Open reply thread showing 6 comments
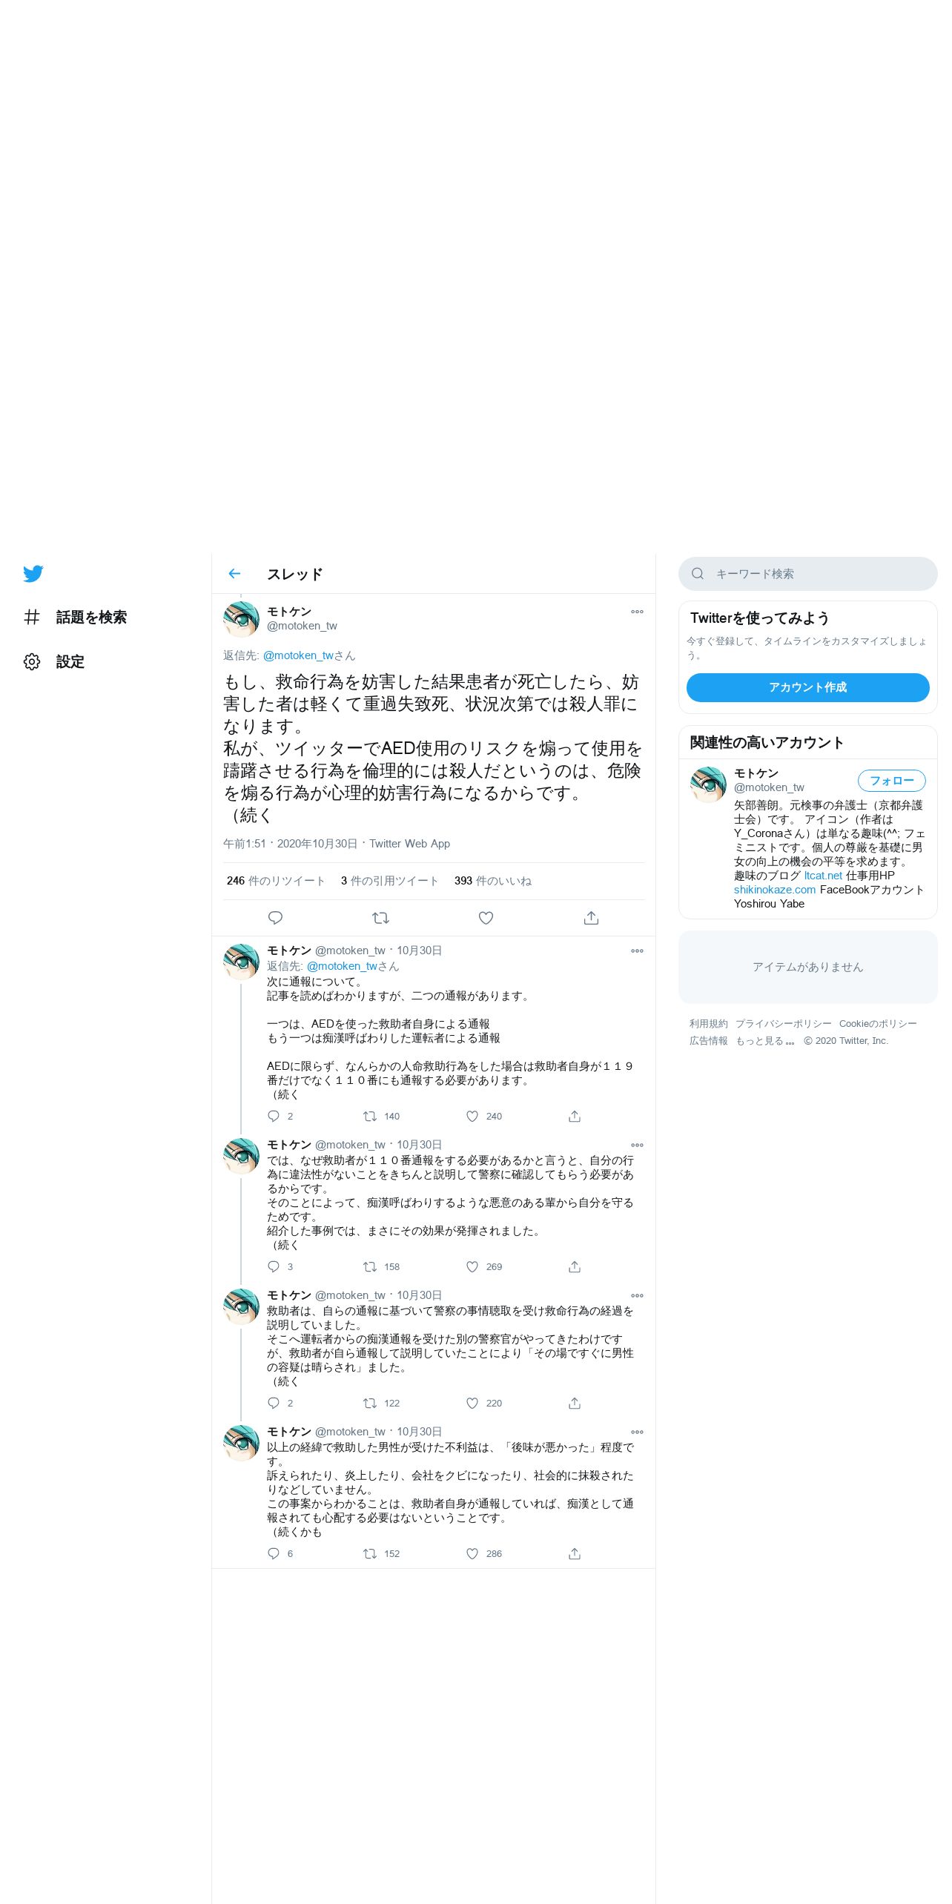The height and width of the screenshot is (1904, 952). coord(274,1553)
